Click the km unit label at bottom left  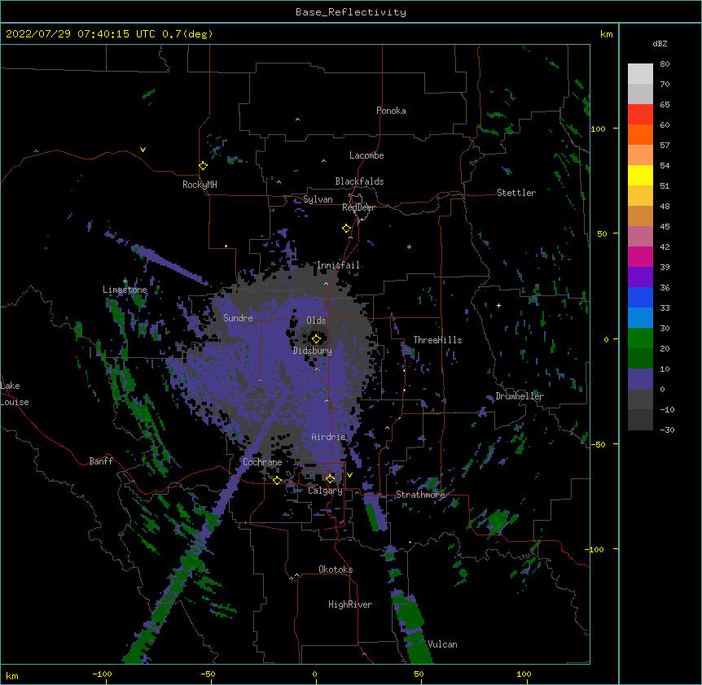[x=12, y=676]
